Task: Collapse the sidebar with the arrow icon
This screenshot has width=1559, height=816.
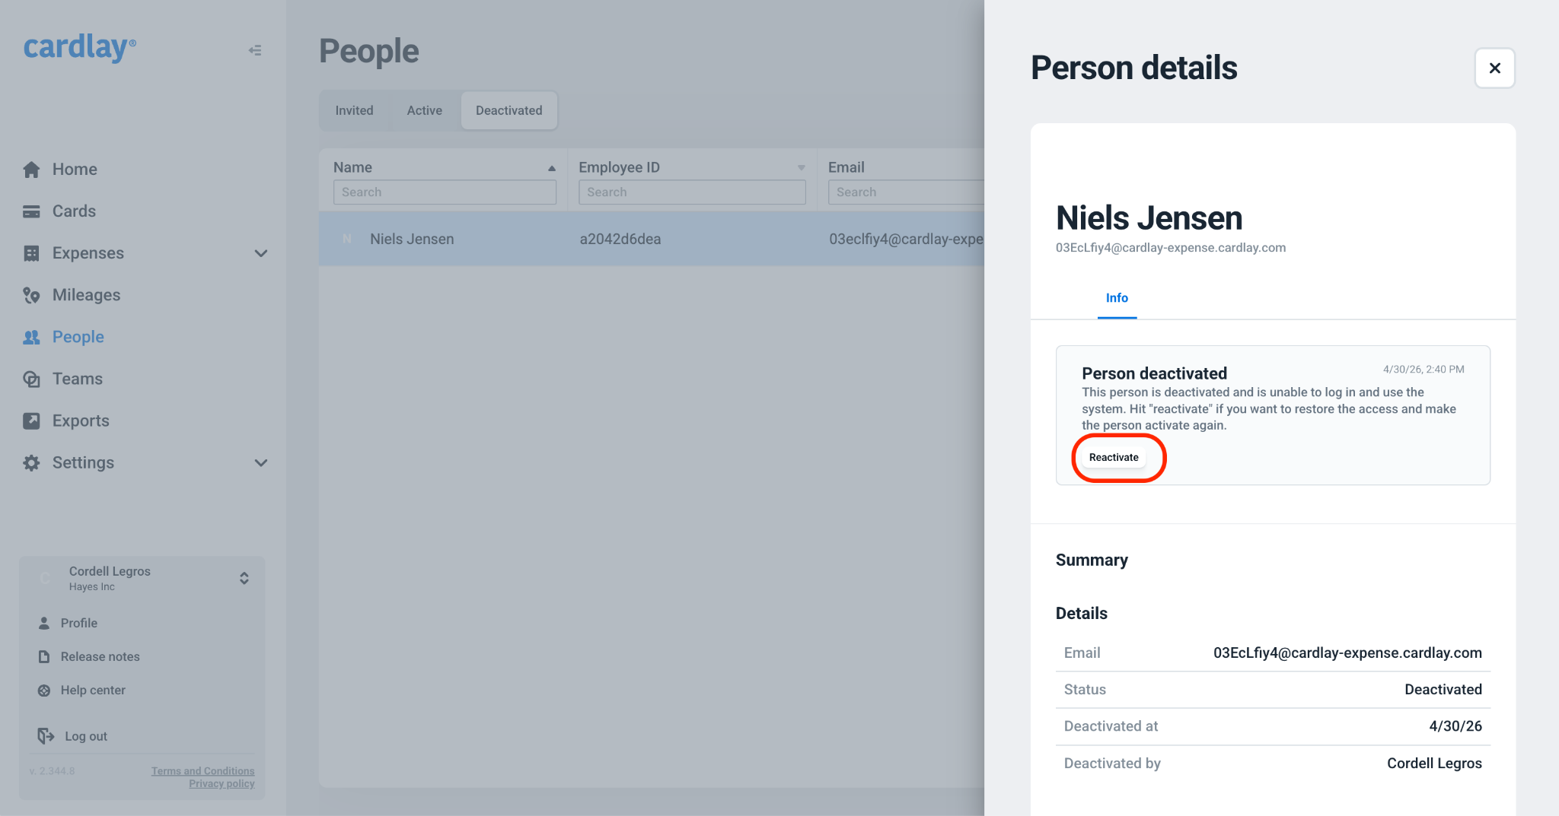Action: point(255,50)
